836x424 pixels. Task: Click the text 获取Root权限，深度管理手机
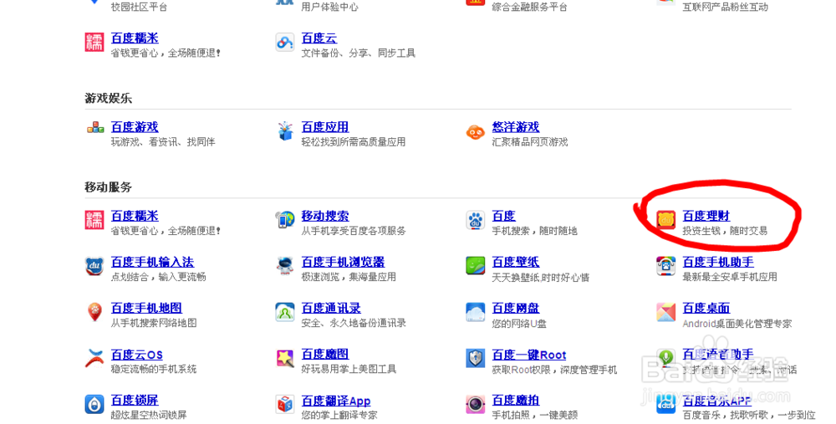coord(554,369)
